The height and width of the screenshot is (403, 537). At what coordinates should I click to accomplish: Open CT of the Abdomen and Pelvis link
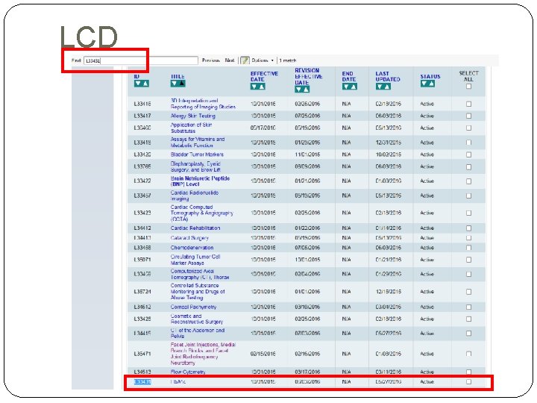[197, 333]
